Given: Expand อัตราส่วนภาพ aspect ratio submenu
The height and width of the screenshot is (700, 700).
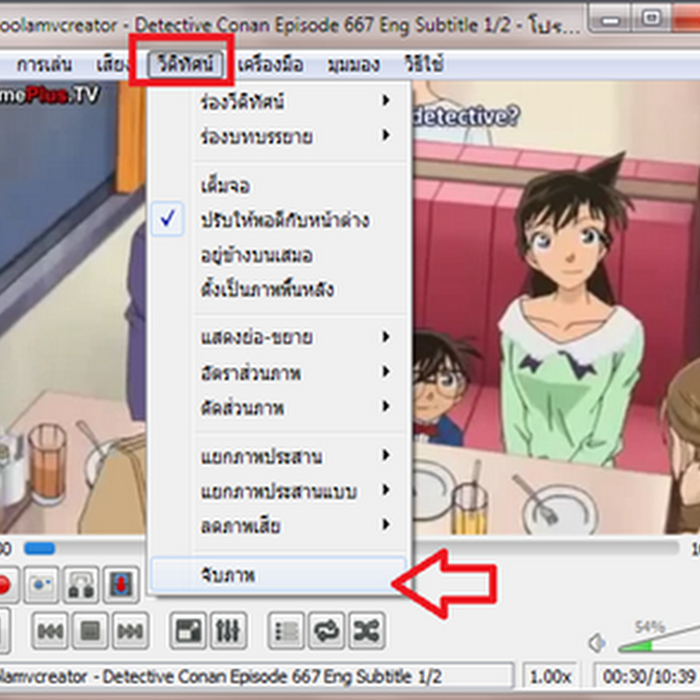Looking at the screenshot, I should (277, 373).
